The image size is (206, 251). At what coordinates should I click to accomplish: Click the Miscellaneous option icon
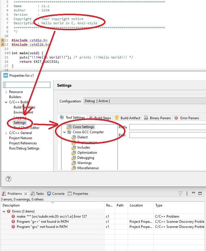click(x=74, y=168)
